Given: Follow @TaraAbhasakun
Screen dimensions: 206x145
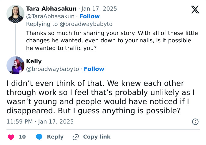Looking at the screenshot, I should pyautogui.click(x=89, y=16).
